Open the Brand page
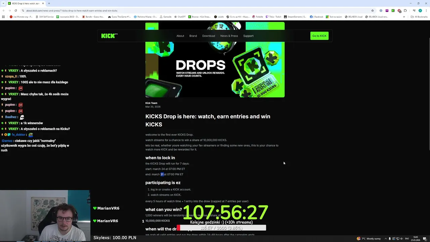Screen dimensions: 430x242 [x=193, y=36]
